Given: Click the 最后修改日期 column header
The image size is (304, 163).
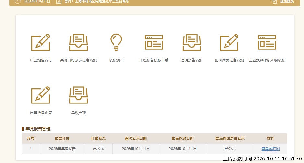Looking at the screenshot, I should click(x=183, y=138).
